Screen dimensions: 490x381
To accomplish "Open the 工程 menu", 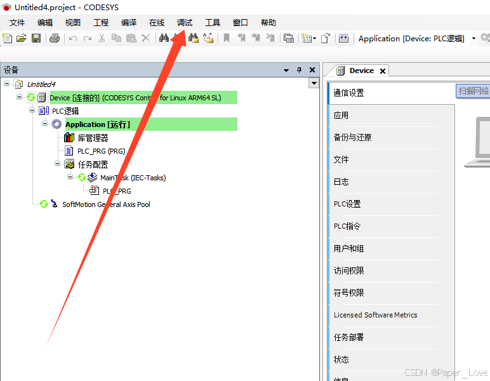I will click(x=101, y=22).
